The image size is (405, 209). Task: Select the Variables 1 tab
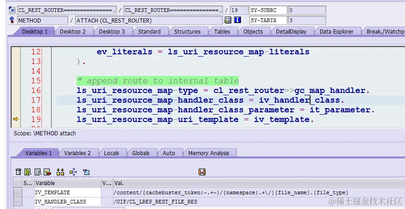tap(39, 153)
